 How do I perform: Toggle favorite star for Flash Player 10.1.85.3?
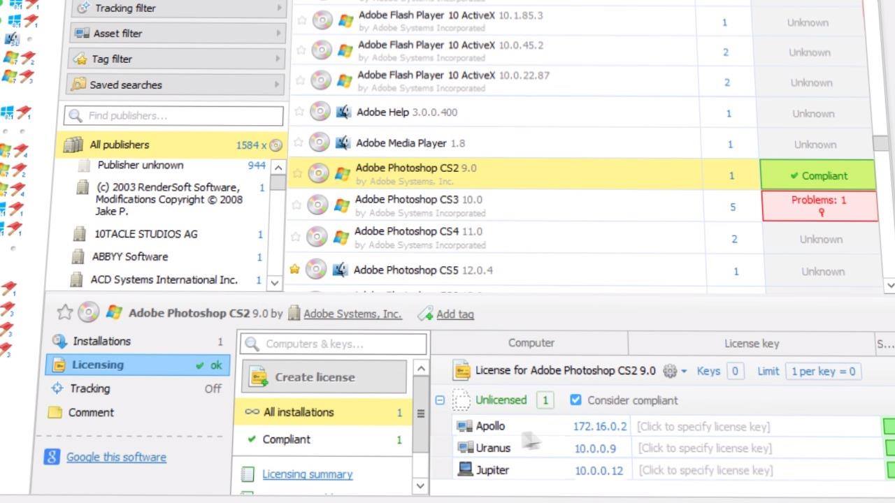point(301,20)
